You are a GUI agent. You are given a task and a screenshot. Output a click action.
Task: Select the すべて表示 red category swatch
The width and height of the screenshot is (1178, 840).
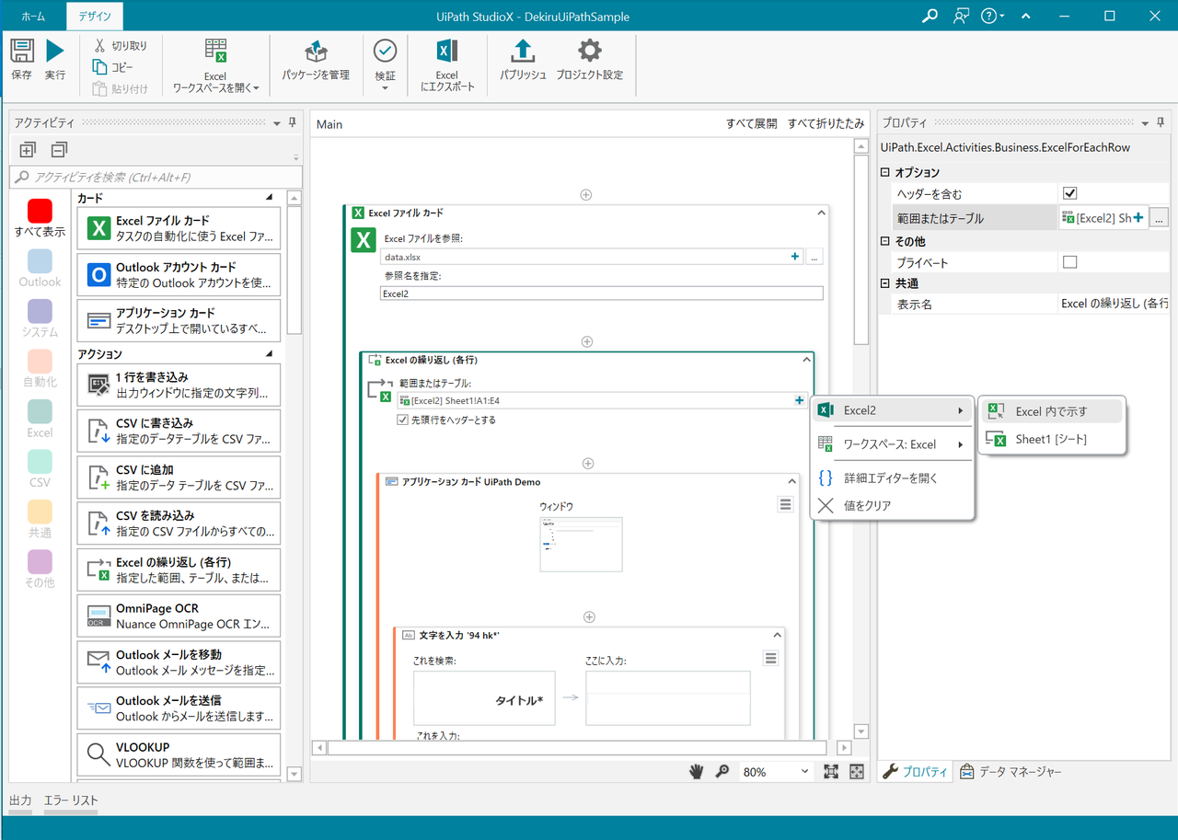(x=40, y=211)
